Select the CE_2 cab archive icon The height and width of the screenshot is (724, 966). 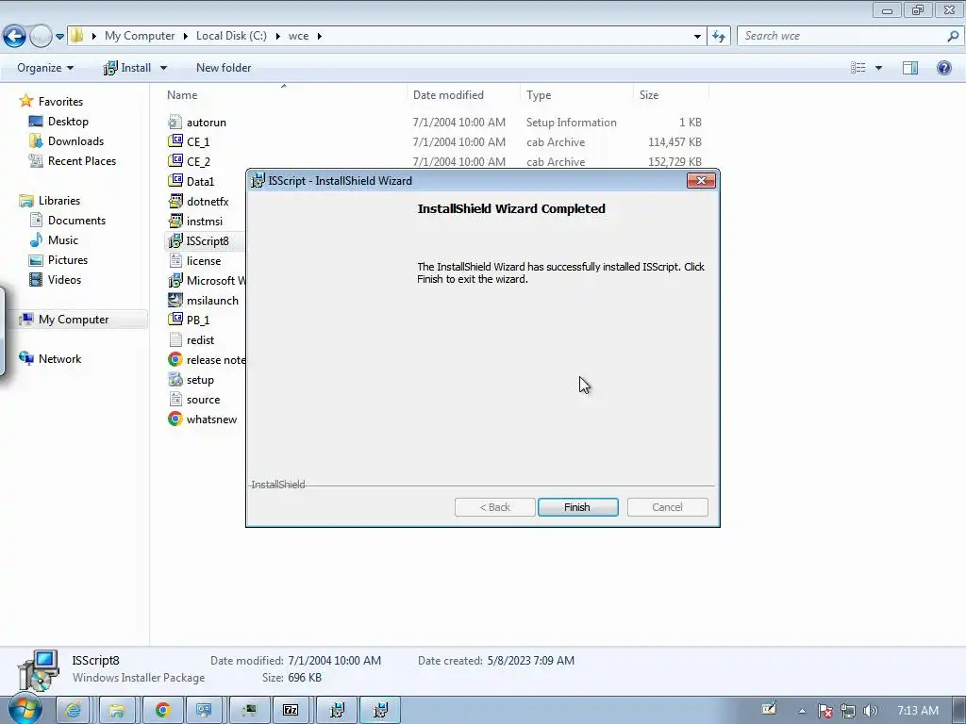175,161
